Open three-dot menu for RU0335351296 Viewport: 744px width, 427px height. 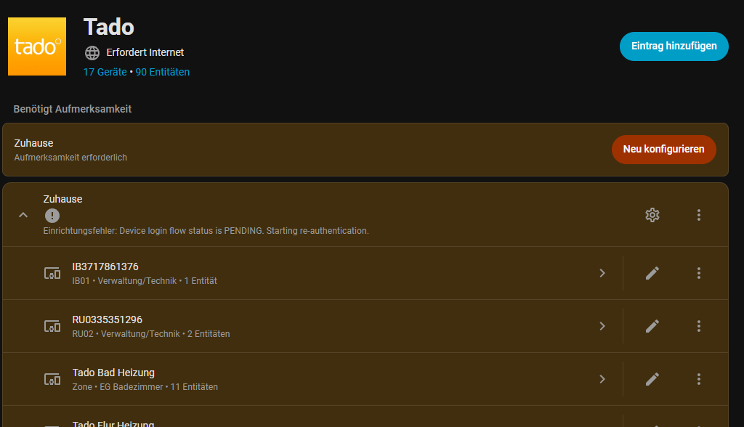pyautogui.click(x=699, y=326)
